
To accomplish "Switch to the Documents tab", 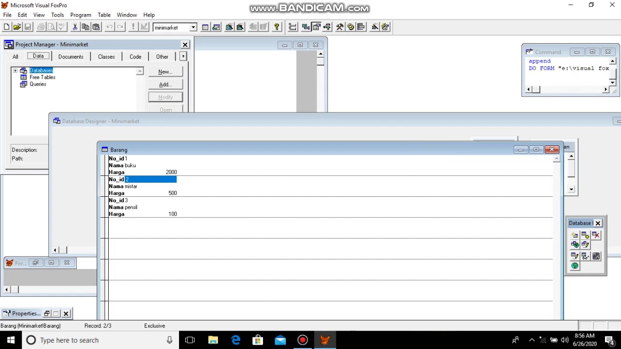I will [x=71, y=57].
